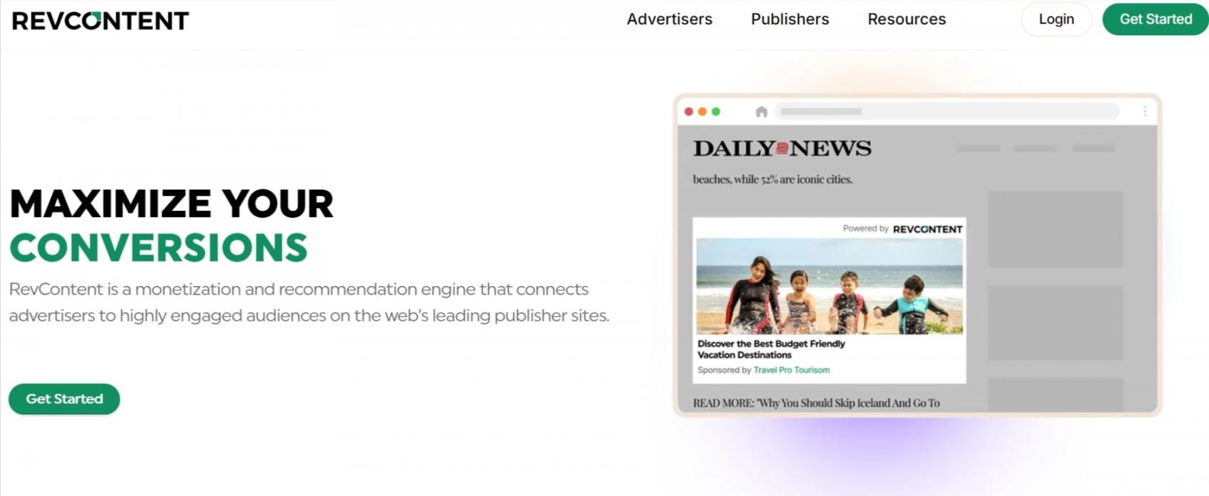
Task: Click the mock browser address bar
Action: click(947, 111)
